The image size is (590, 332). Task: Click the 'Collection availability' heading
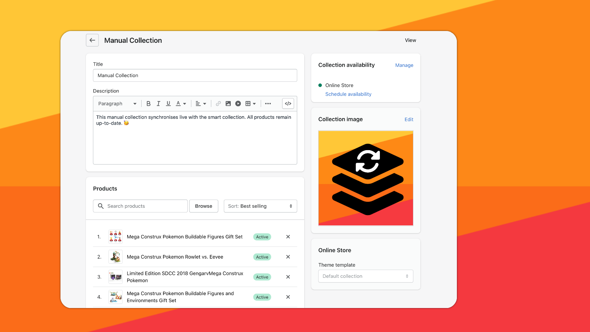347,65
